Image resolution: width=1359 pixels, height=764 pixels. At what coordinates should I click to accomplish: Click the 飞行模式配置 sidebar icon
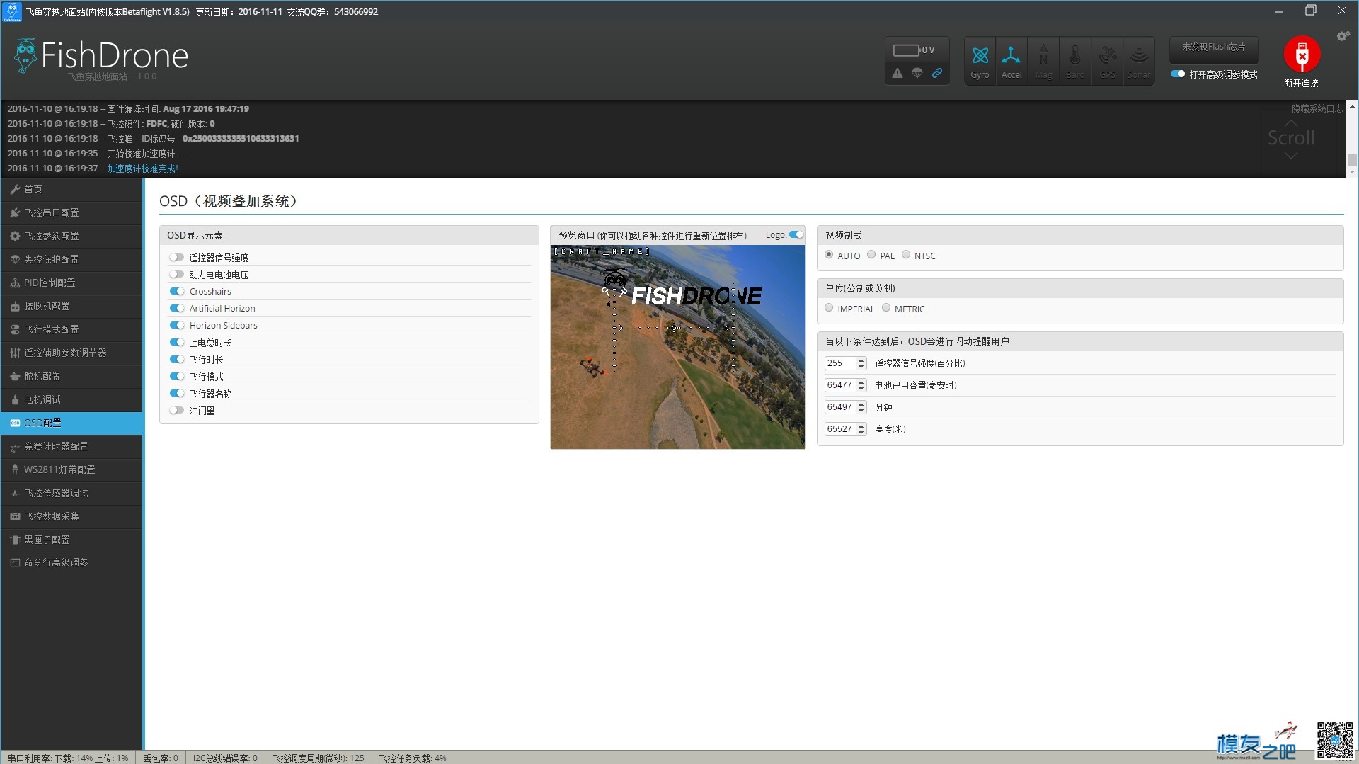click(15, 329)
